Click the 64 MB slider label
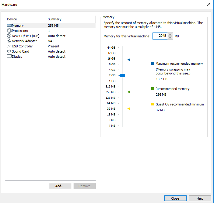Screen dimensions: 214x203 coord(111,103)
